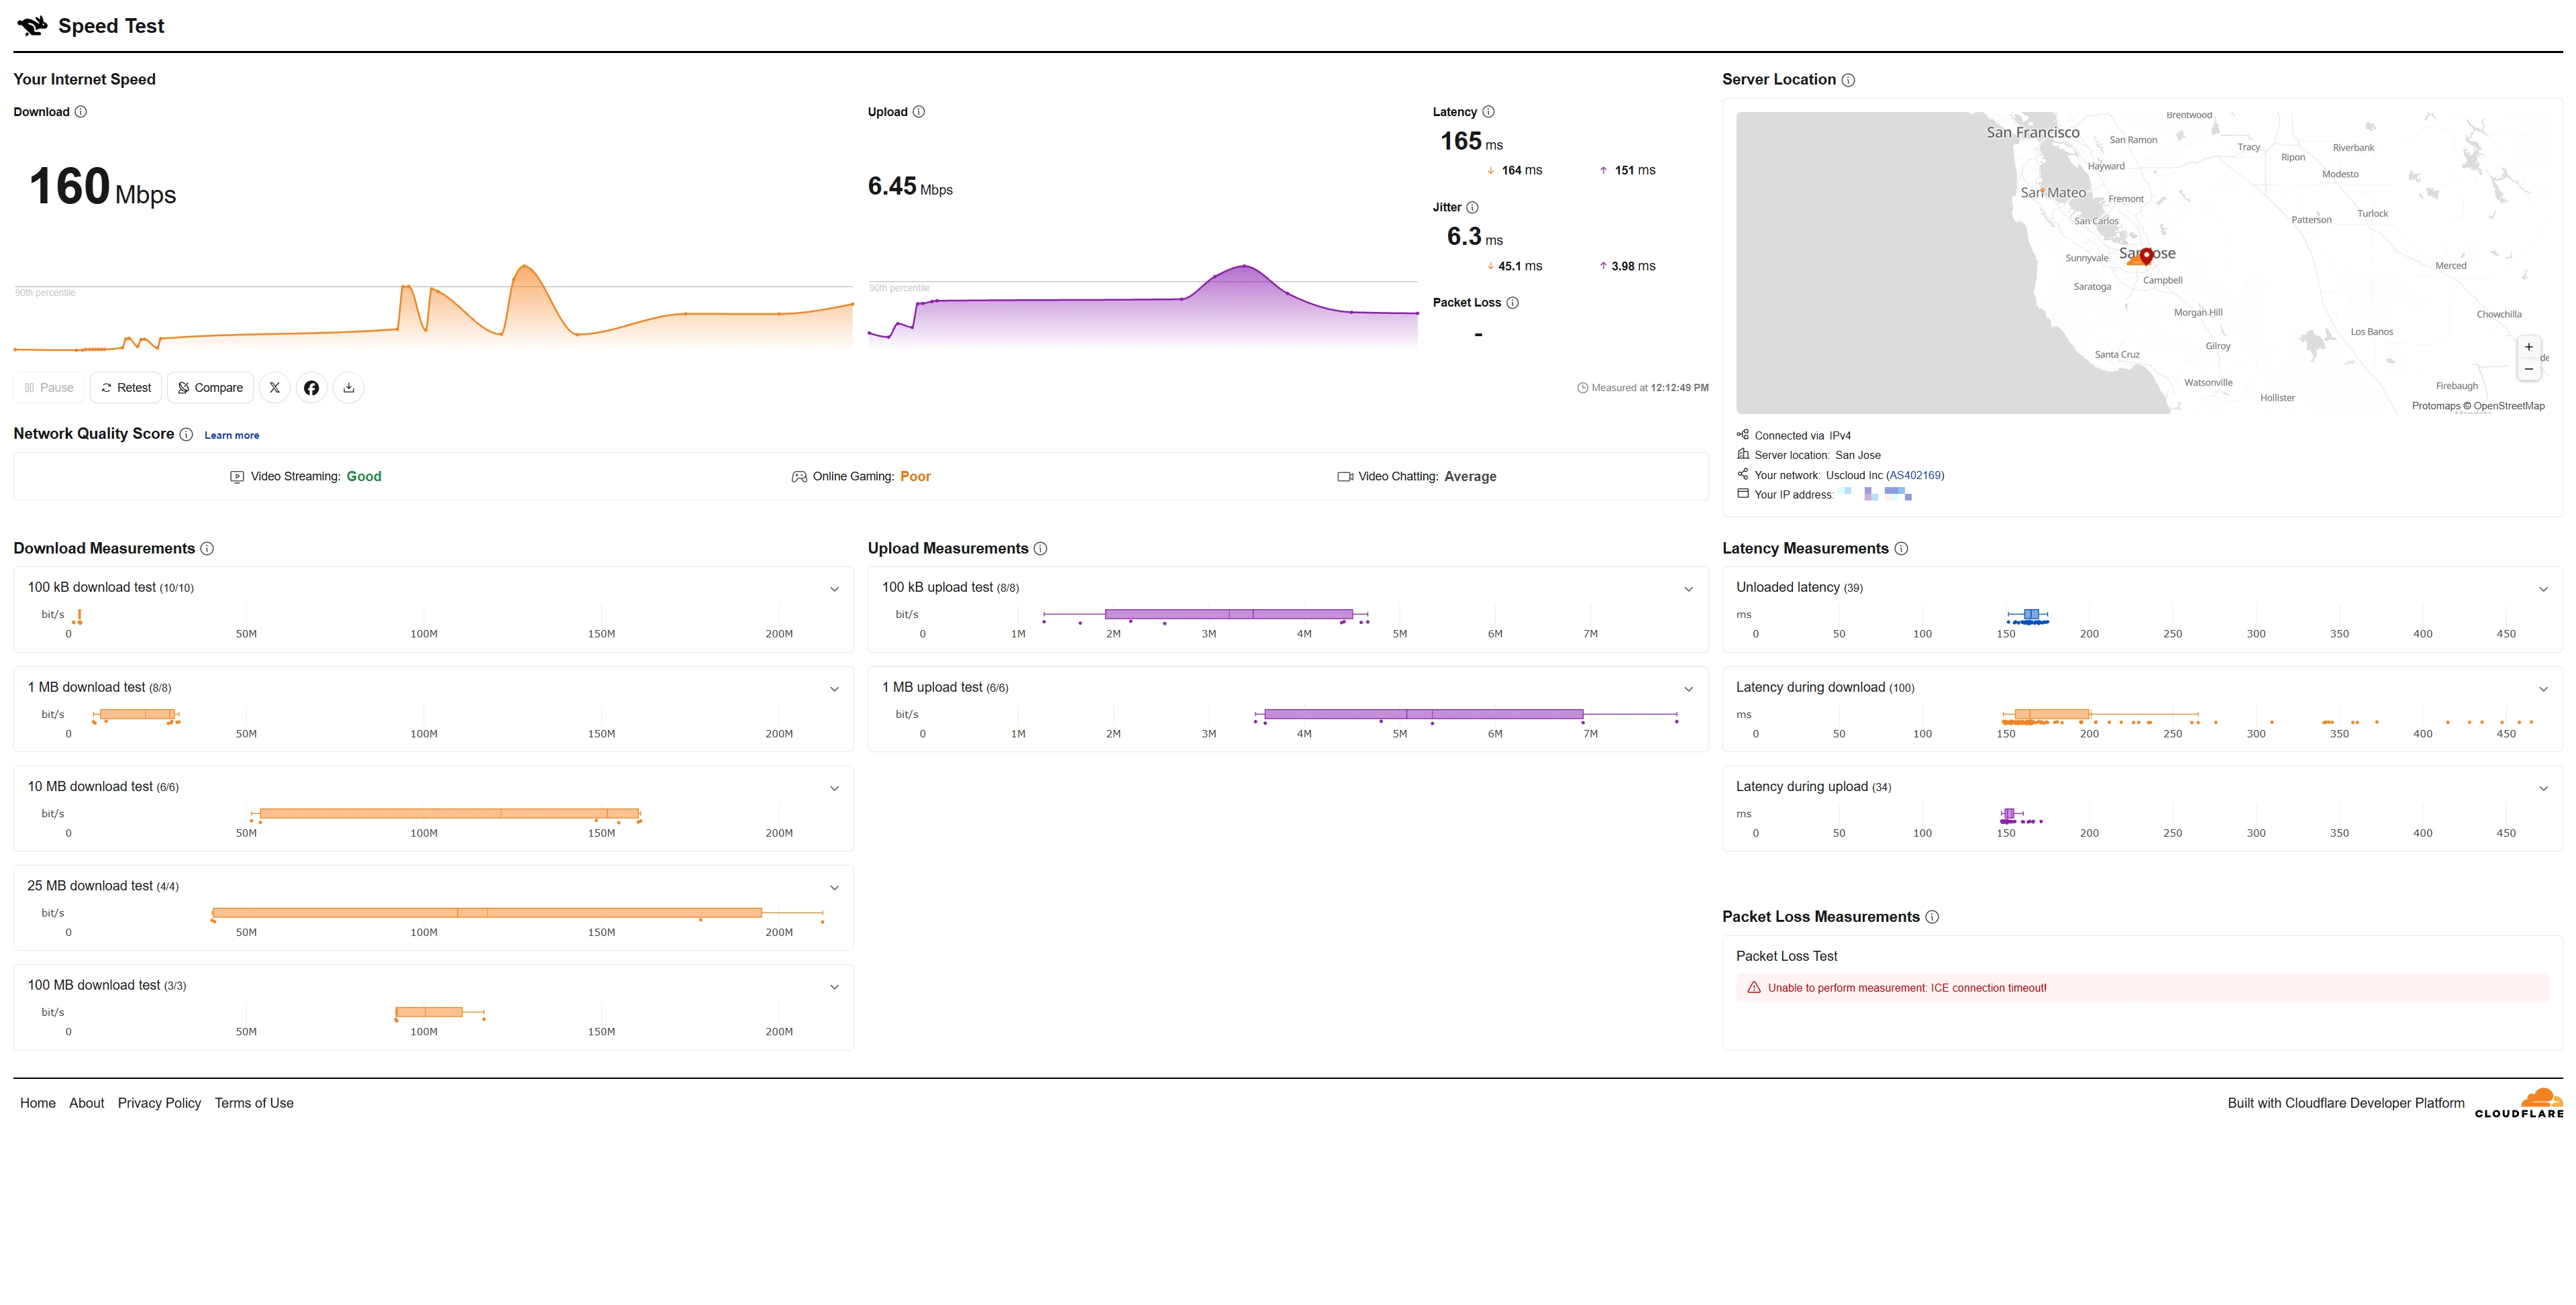2576x1305 pixels.
Task: Share results on Facebook
Action: 312,388
